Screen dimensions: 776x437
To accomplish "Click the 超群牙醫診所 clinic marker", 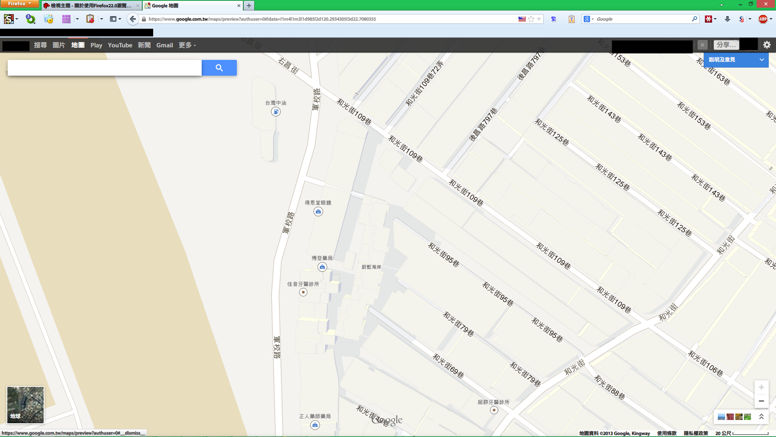I will (x=494, y=410).
